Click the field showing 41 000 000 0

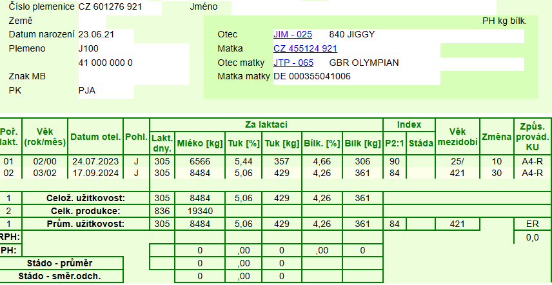point(104,63)
